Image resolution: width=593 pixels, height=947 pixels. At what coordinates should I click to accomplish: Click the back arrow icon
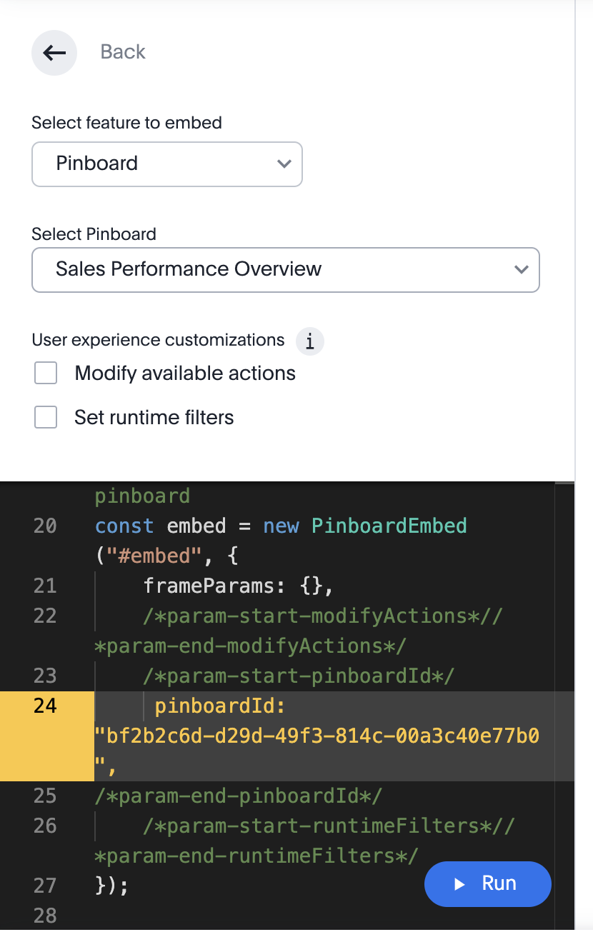click(54, 53)
